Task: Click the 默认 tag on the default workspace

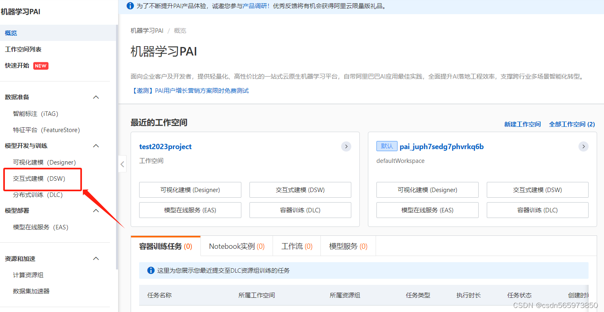Action: tap(387, 146)
